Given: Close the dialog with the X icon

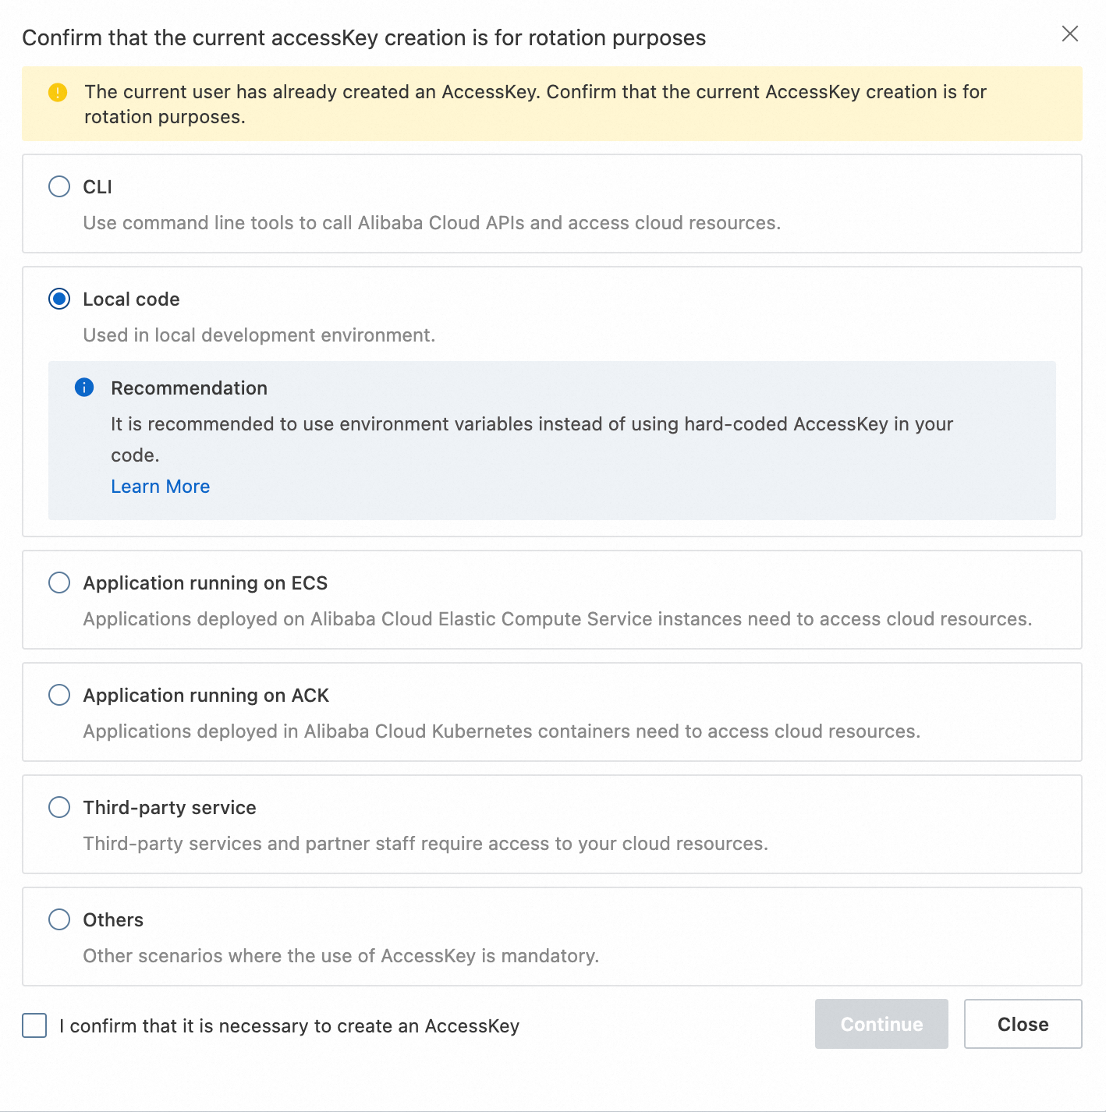Looking at the screenshot, I should (x=1070, y=34).
